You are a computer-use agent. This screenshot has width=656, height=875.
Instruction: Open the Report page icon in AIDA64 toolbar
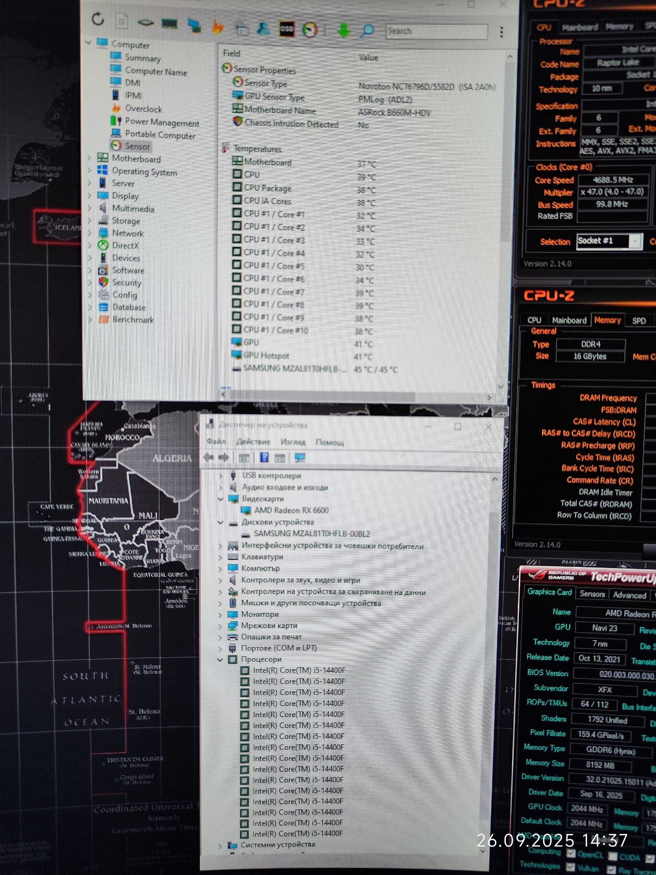(122, 21)
